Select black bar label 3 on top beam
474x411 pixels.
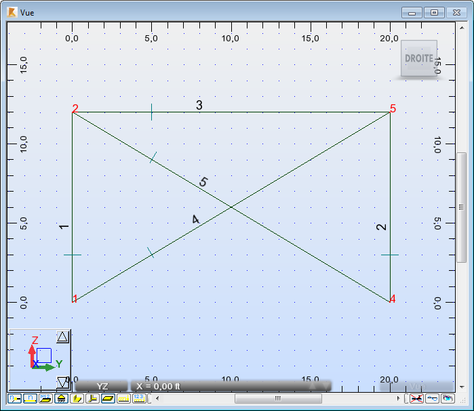(199, 105)
